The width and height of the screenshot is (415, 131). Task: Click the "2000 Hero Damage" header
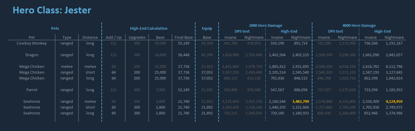coord(265,26)
